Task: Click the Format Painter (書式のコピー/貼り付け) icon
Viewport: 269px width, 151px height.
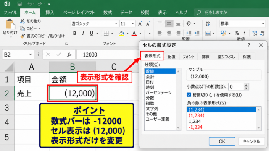Action: [x=22, y=36]
